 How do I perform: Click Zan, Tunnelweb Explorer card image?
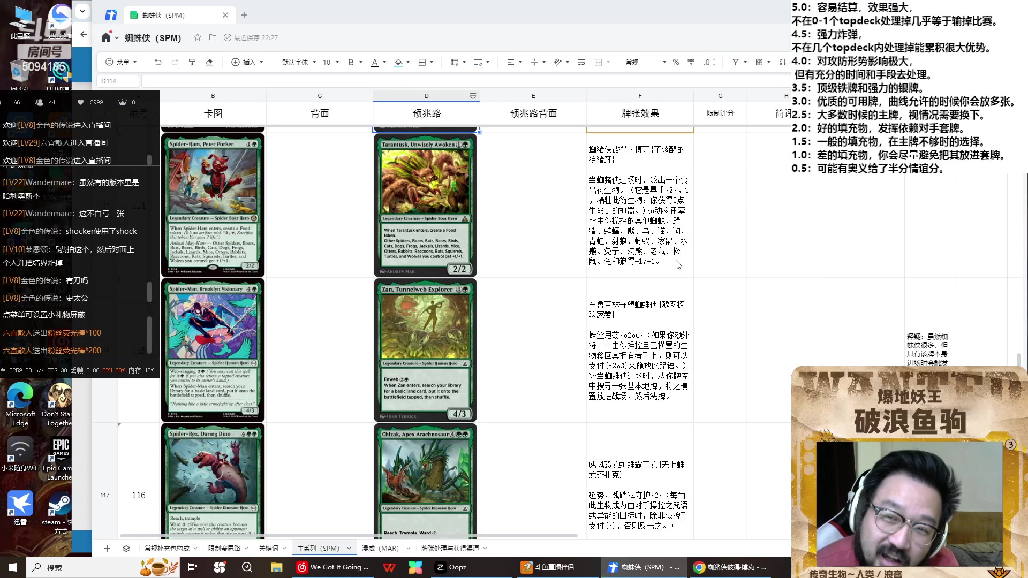[x=425, y=350]
